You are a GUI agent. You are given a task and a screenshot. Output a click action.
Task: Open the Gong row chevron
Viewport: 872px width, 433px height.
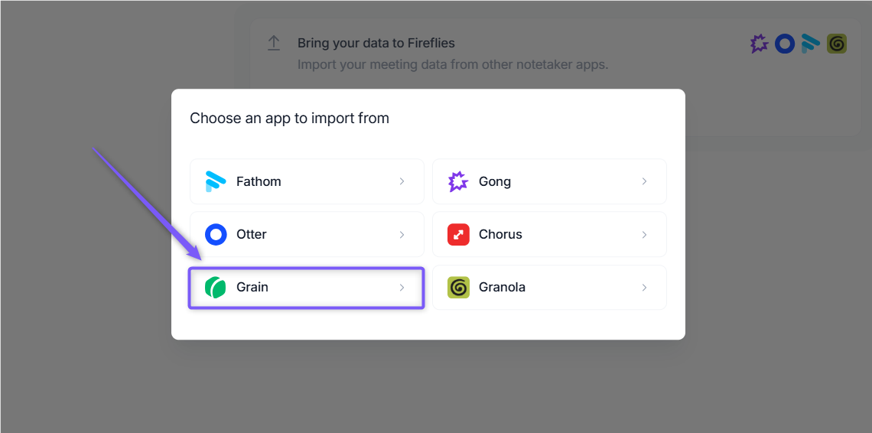(x=644, y=181)
